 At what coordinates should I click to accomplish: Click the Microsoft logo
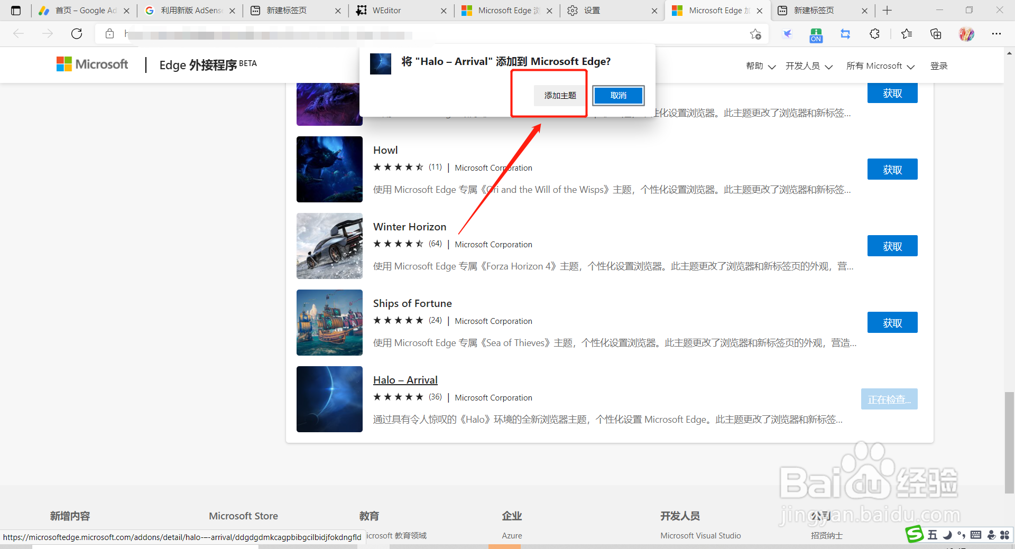(x=93, y=64)
